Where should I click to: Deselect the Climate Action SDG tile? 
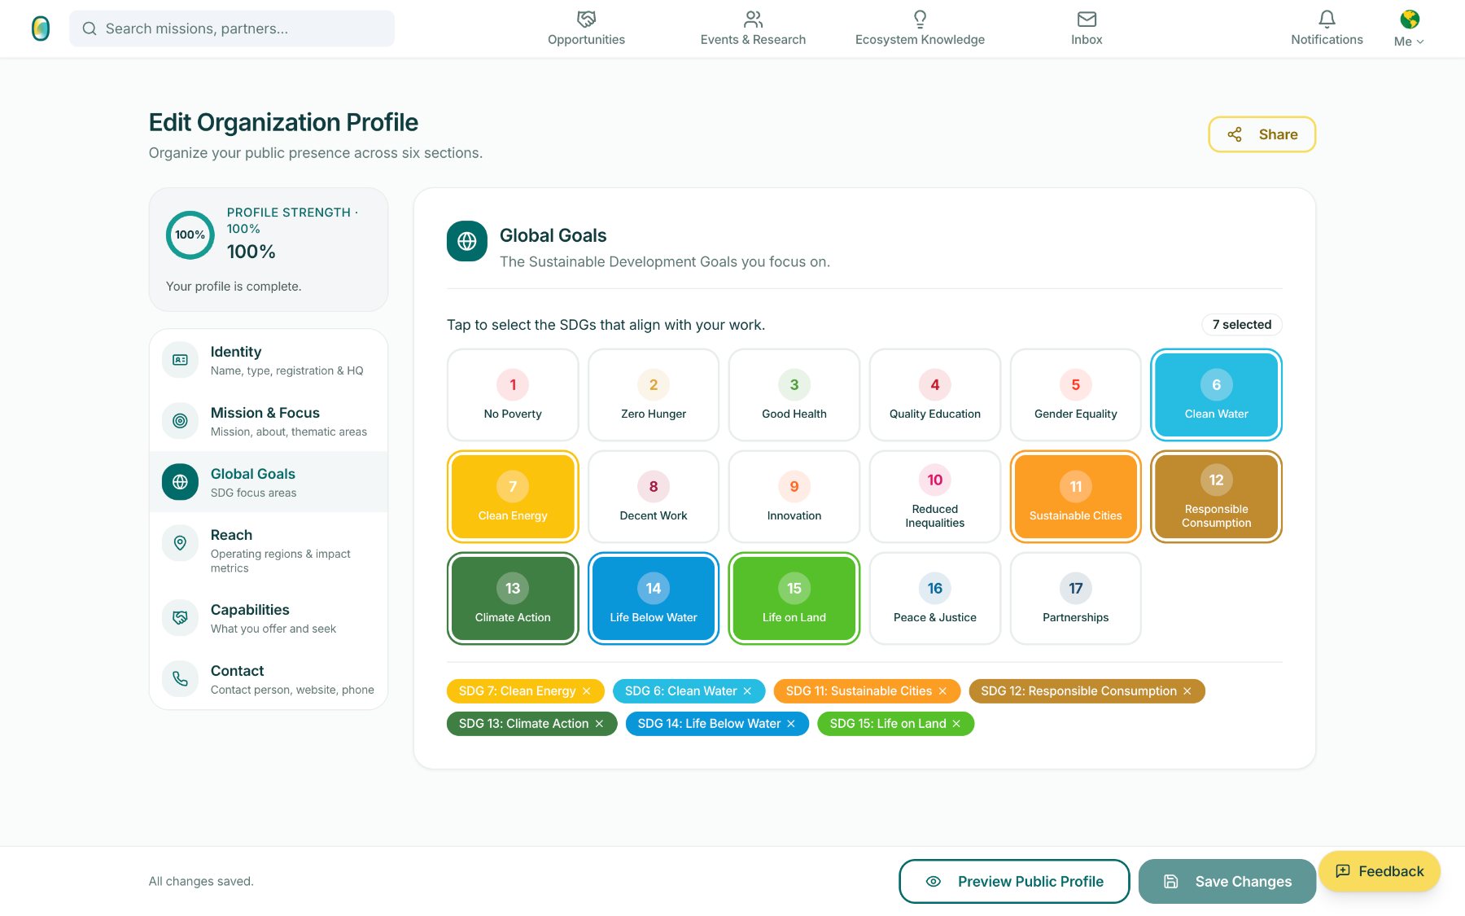click(513, 598)
